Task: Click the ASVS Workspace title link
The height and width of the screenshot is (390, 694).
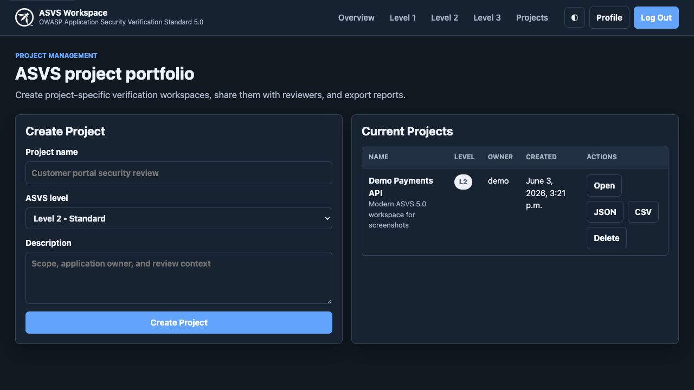Action: [x=73, y=12]
